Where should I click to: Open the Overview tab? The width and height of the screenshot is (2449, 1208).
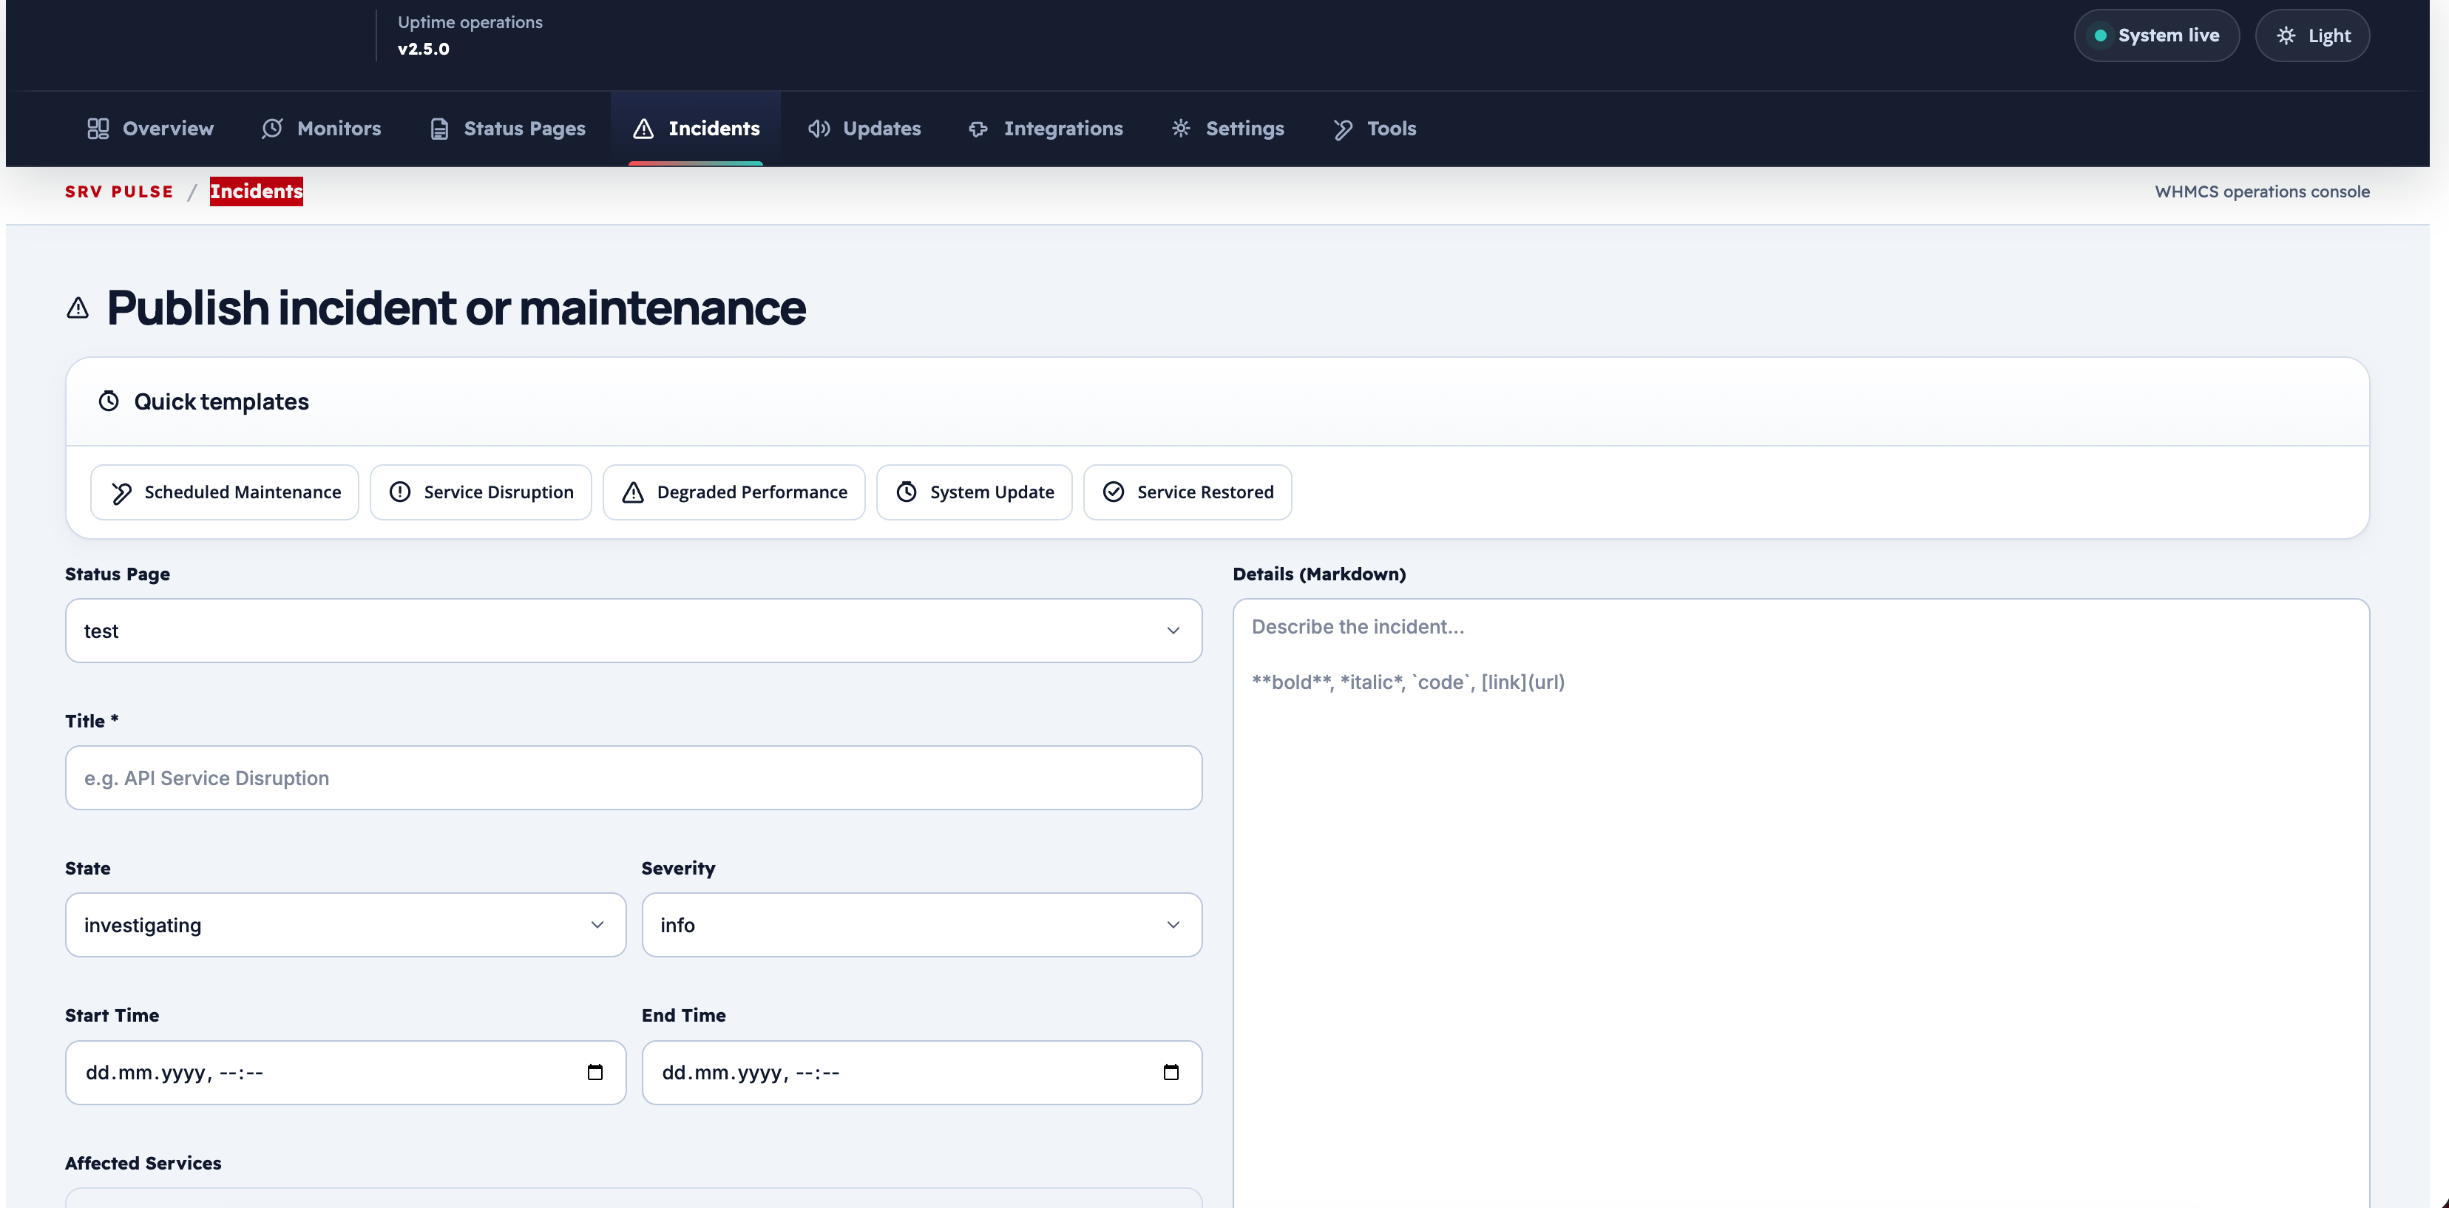(150, 129)
